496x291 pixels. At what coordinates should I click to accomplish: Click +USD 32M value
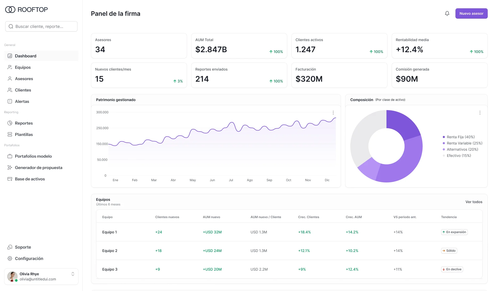pyautogui.click(x=212, y=232)
